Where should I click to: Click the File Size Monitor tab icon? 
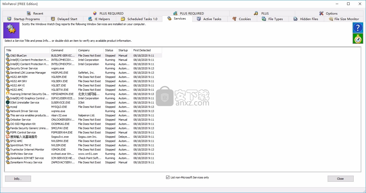click(x=331, y=19)
